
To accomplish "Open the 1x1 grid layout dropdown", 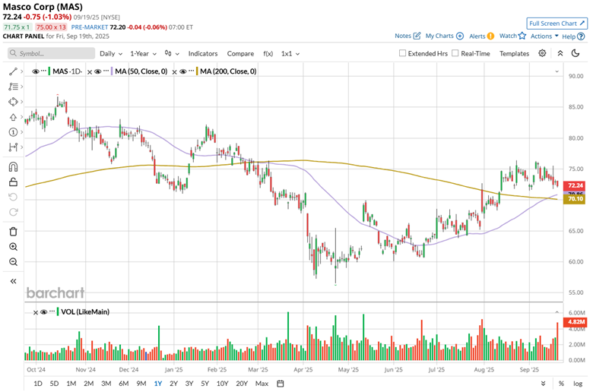I will tap(290, 54).
